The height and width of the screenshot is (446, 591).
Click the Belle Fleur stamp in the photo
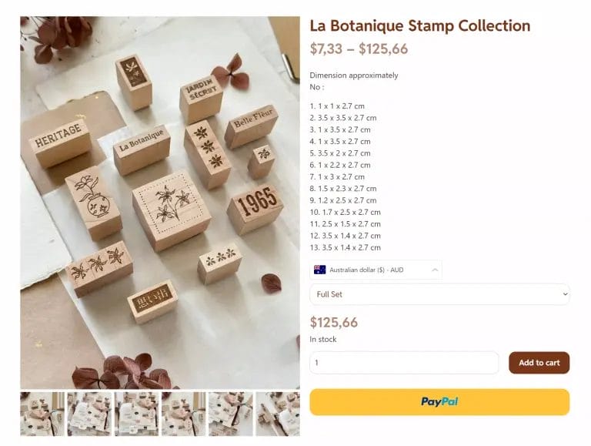point(252,125)
